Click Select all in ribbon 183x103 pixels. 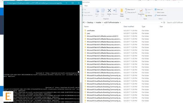click(158, 9)
